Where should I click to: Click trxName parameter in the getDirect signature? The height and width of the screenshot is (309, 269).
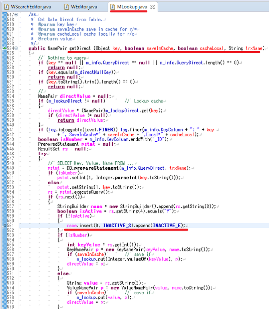pos(254,48)
